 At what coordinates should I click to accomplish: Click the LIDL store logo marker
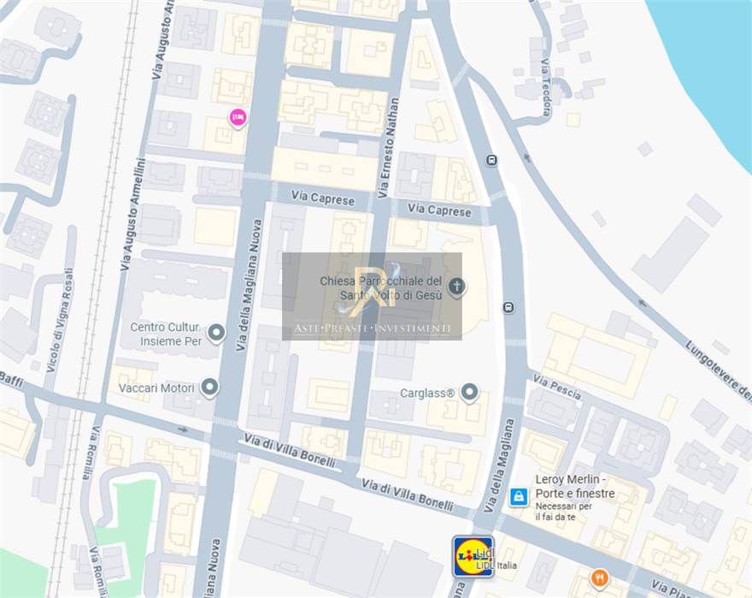tap(473, 556)
